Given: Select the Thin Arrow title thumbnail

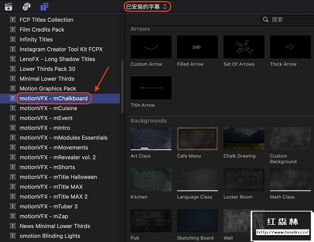Looking at the screenshot, I should click(151, 88).
